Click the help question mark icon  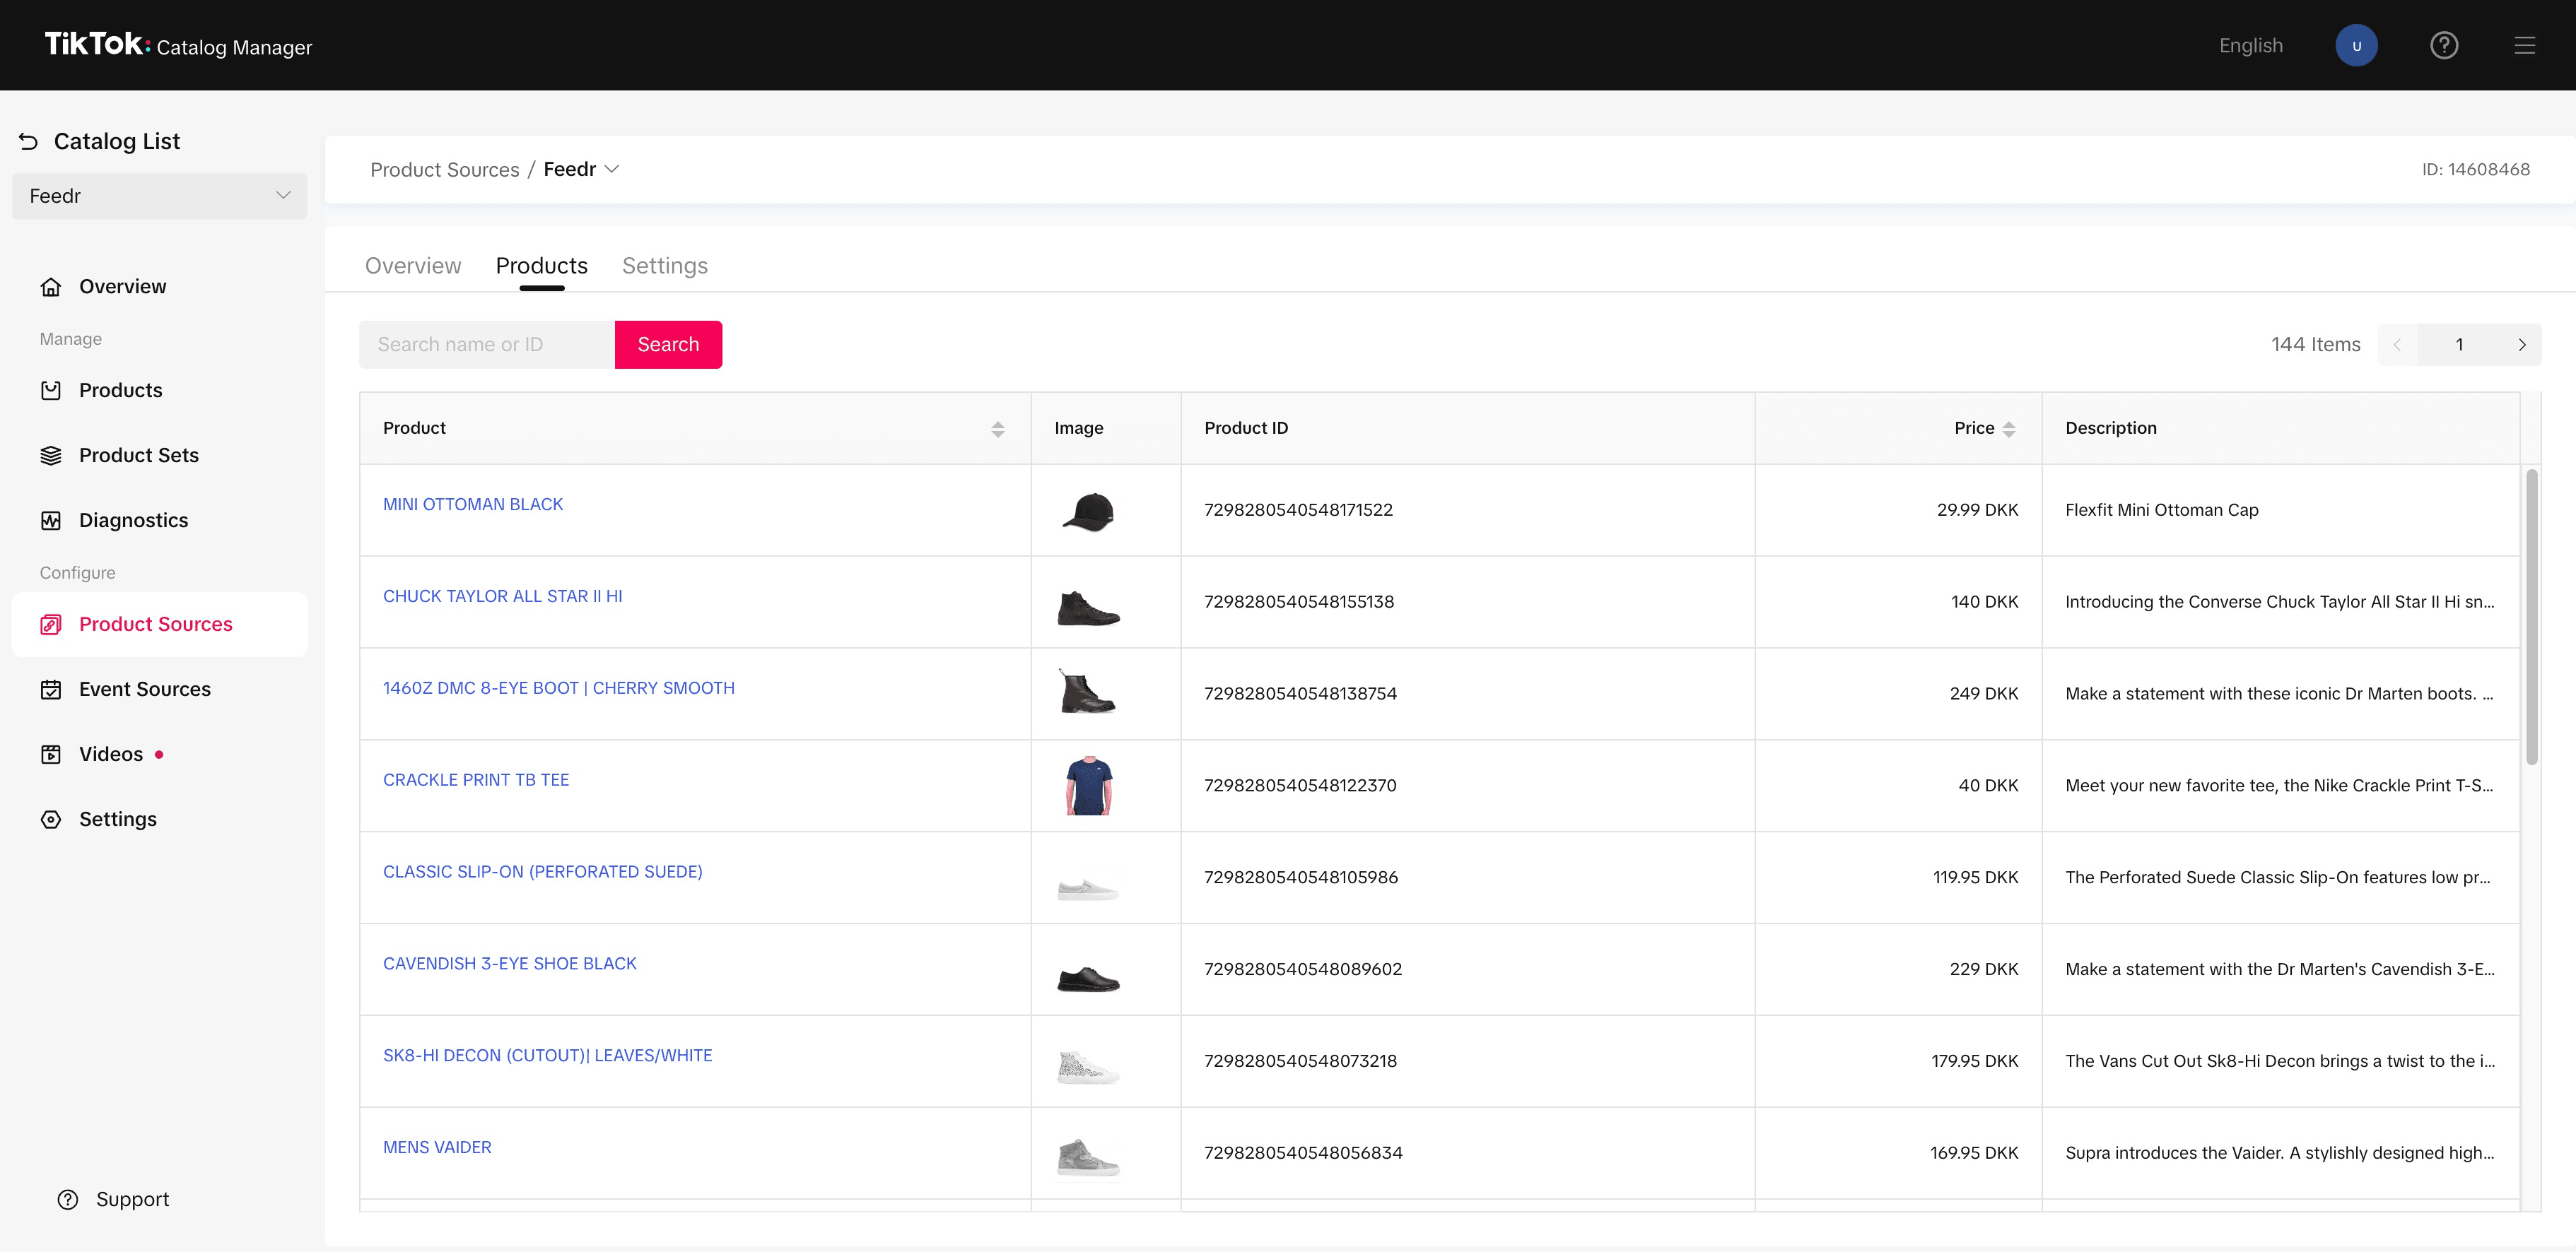point(2444,45)
